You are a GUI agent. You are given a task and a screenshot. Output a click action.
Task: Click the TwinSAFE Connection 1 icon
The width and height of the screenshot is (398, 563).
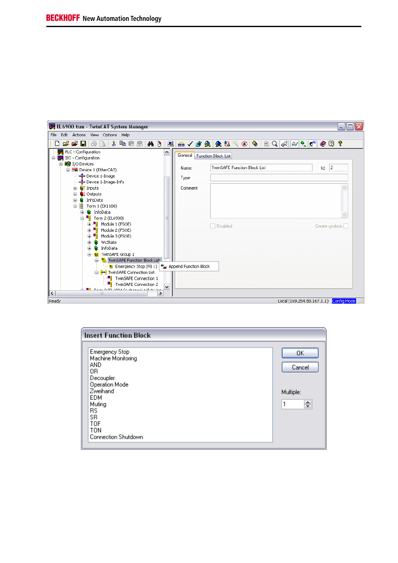110,278
